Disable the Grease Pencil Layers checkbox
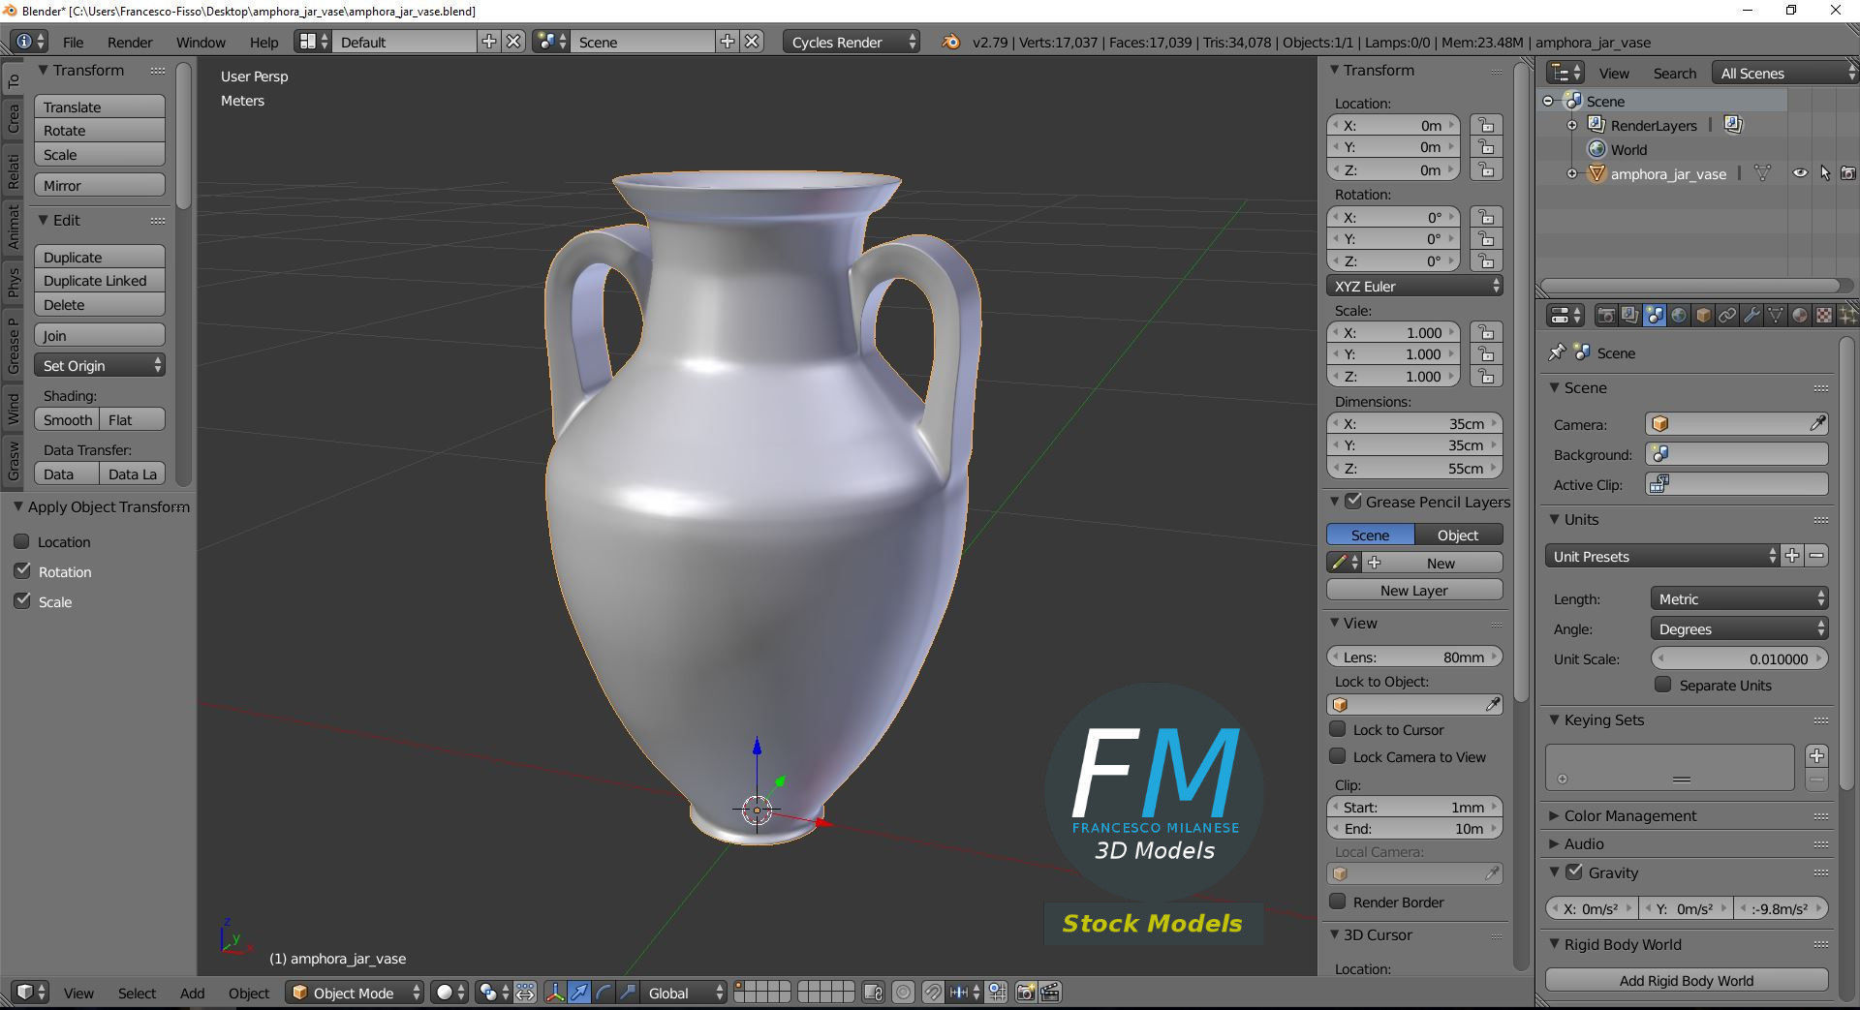Viewport: 1860px width, 1010px height. [x=1353, y=501]
